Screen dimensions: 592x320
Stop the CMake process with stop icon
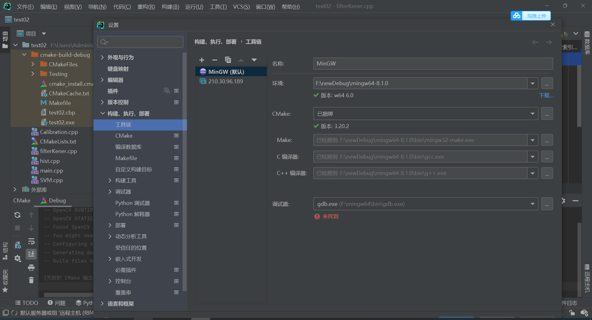point(17,228)
